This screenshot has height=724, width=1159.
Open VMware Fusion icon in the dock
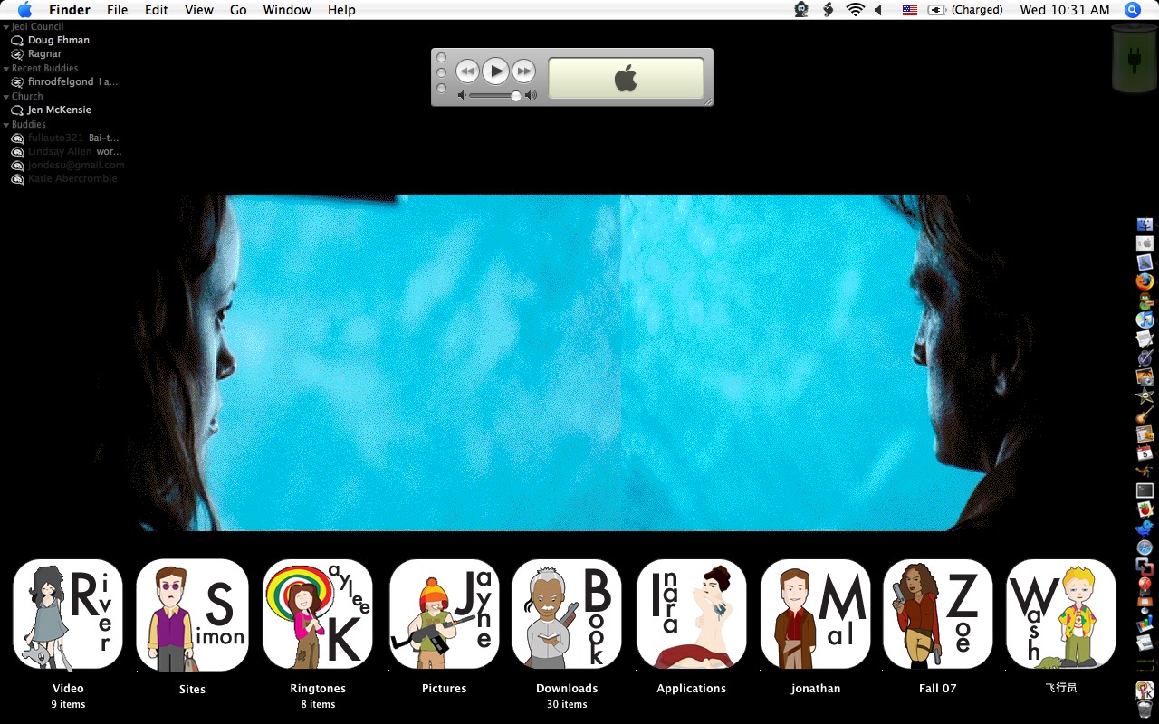point(1145,567)
